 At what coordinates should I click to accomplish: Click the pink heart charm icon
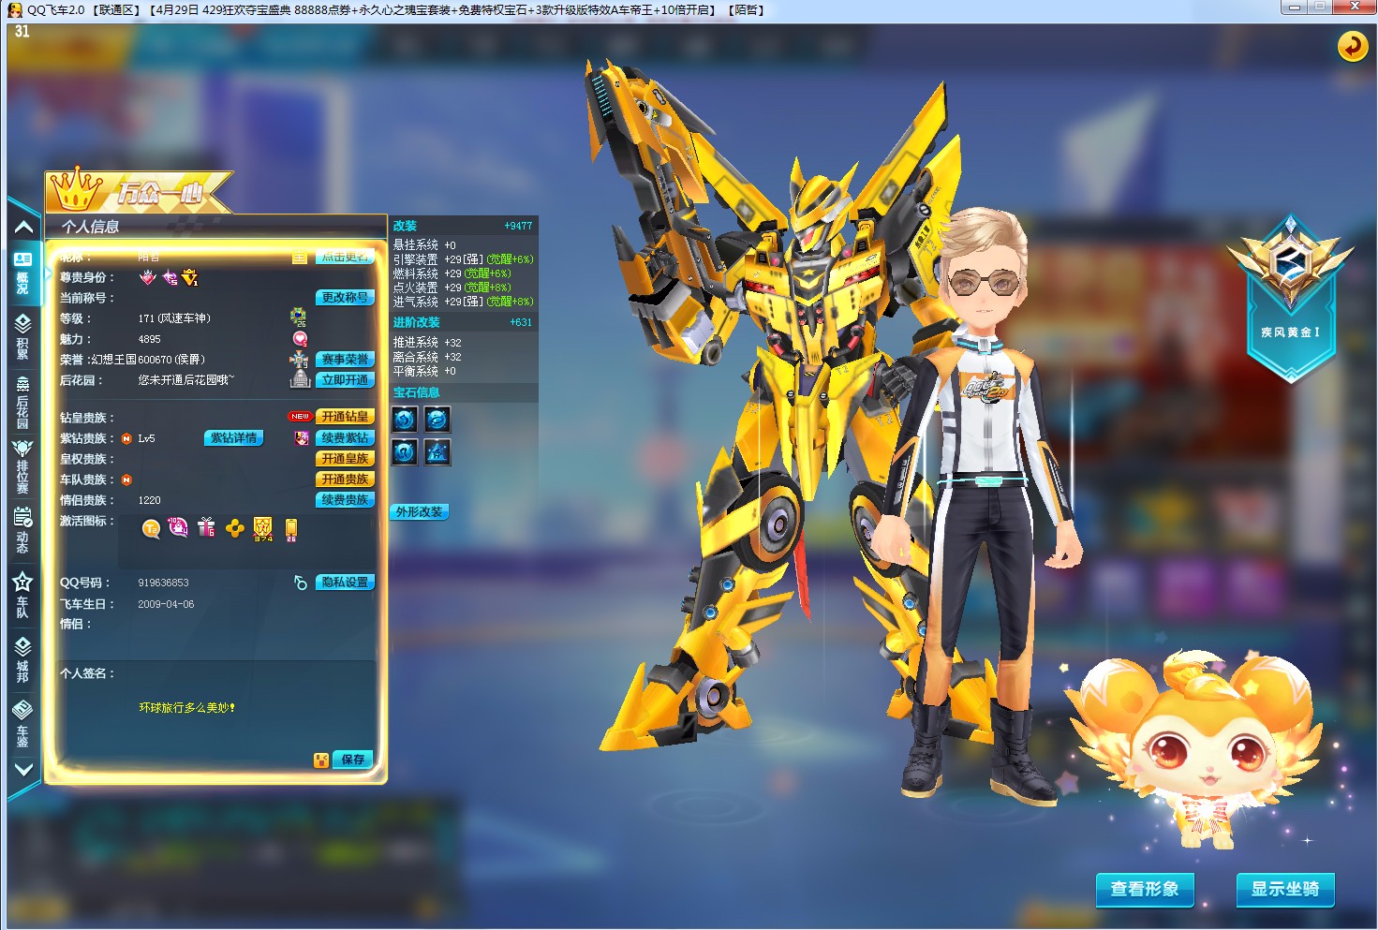click(300, 339)
